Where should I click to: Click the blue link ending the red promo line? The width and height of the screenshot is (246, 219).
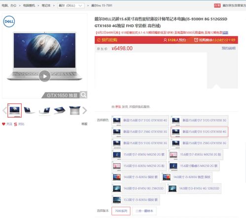click(225, 32)
